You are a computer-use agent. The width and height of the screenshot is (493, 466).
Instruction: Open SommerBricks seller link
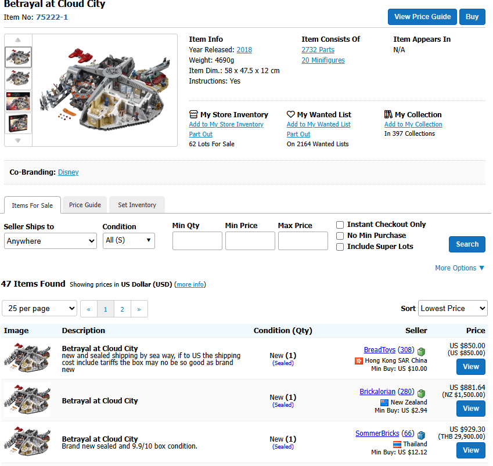coord(377,434)
